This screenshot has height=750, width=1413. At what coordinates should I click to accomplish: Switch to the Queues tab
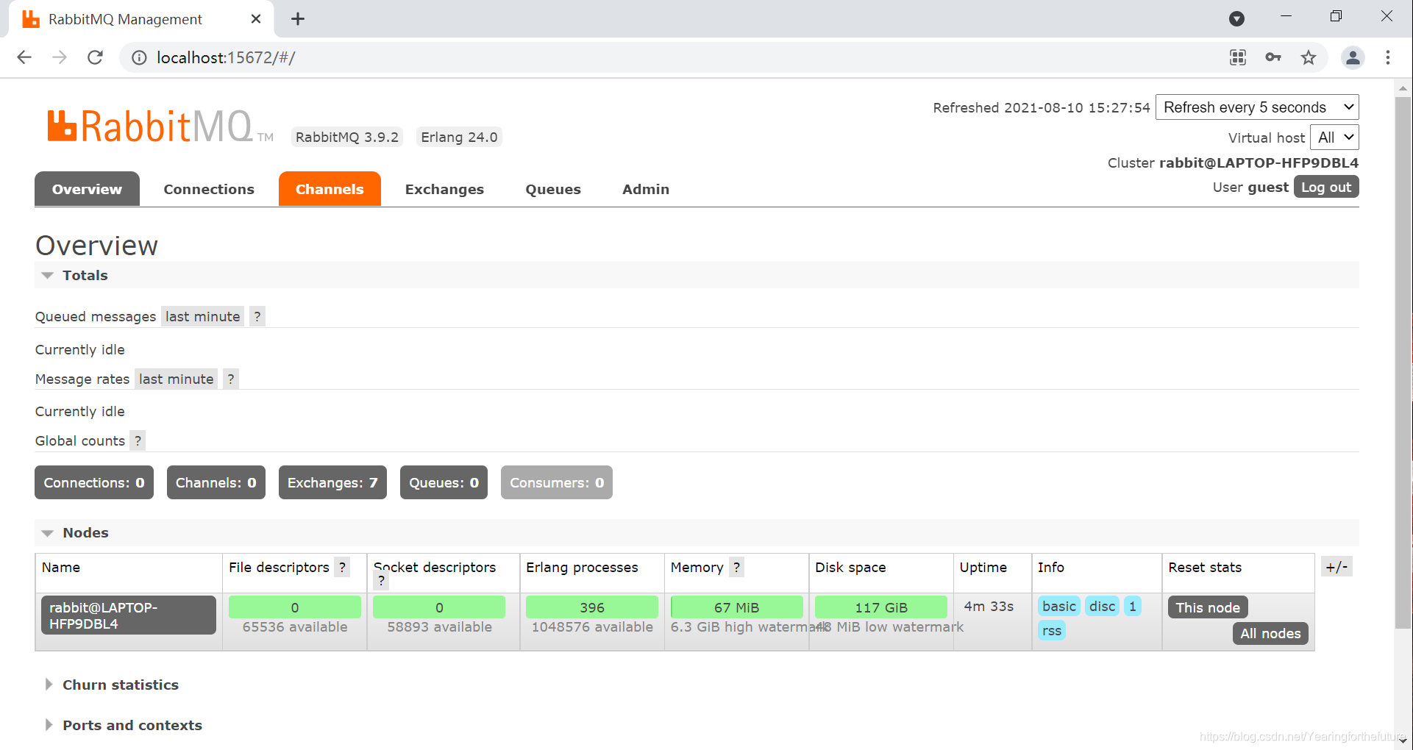coord(553,189)
